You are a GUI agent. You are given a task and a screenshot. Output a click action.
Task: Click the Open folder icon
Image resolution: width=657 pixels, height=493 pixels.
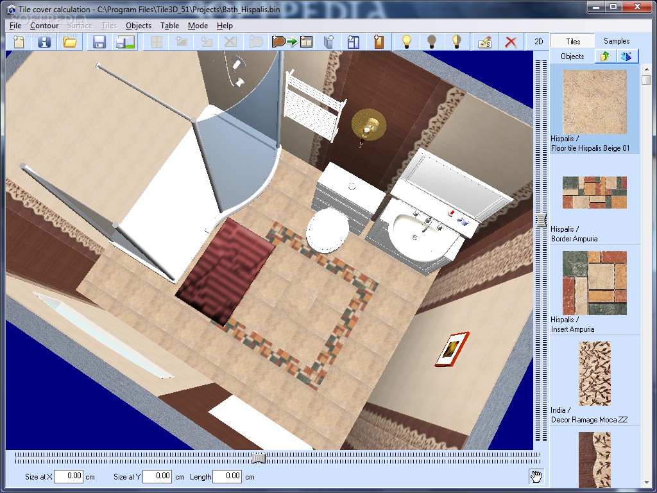tap(69, 42)
